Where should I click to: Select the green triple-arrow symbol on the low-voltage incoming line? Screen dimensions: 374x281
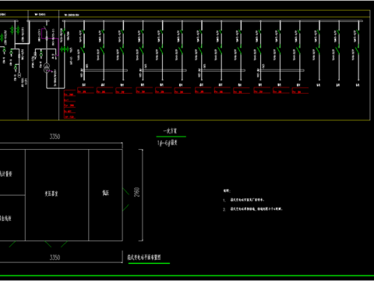tap(65, 49)
